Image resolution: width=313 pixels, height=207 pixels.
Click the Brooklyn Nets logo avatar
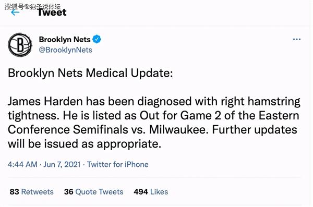click(x=20, y=45)
